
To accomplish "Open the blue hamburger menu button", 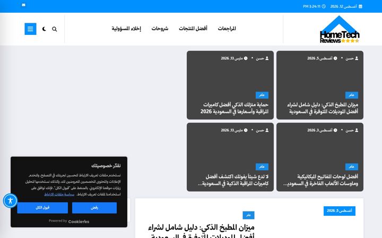I will 30,29.
